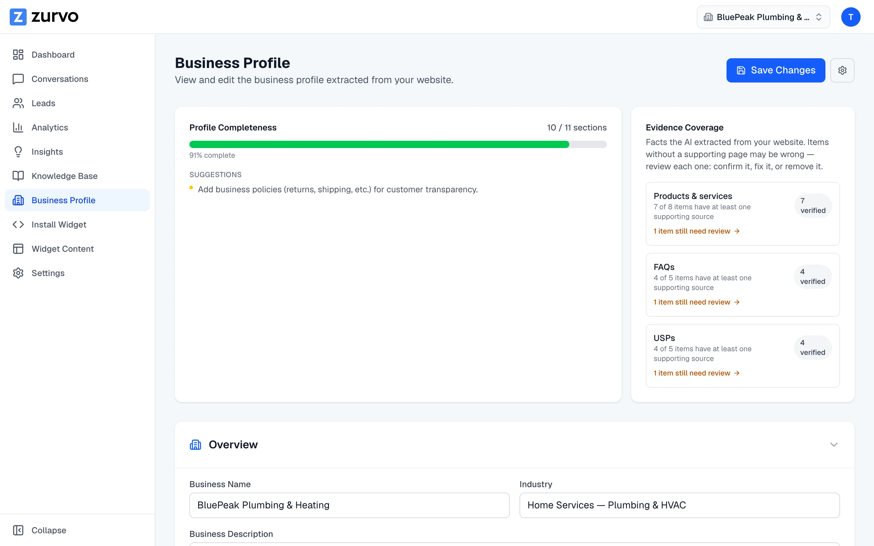Click the Conversations chat bubble icon

click(x=18, y=79)
